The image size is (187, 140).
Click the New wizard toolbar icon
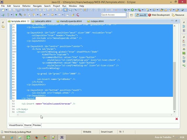pos(3,10)
